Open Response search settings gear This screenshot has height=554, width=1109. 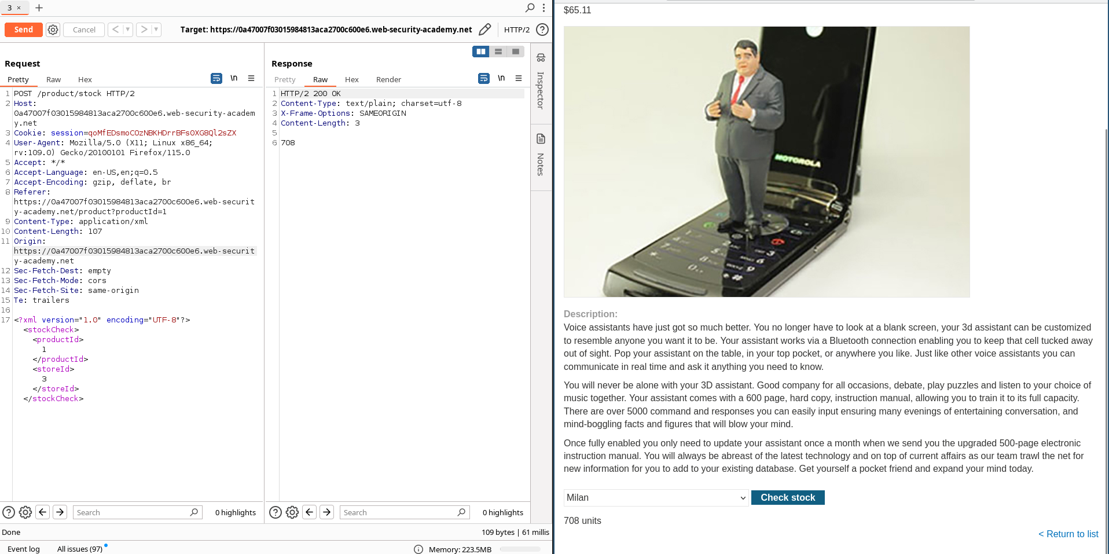pyautogui.click(x=292, y=512)
